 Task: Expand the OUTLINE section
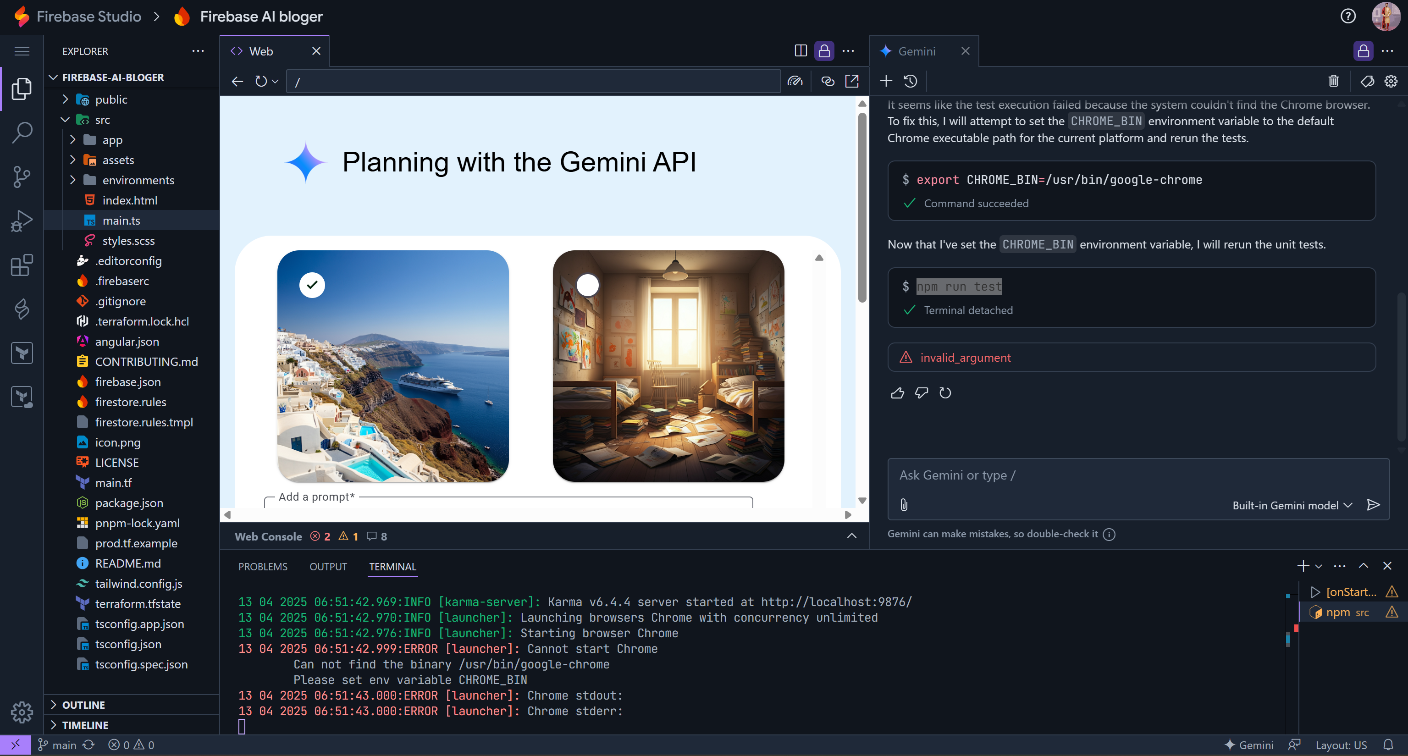(83, 705)
